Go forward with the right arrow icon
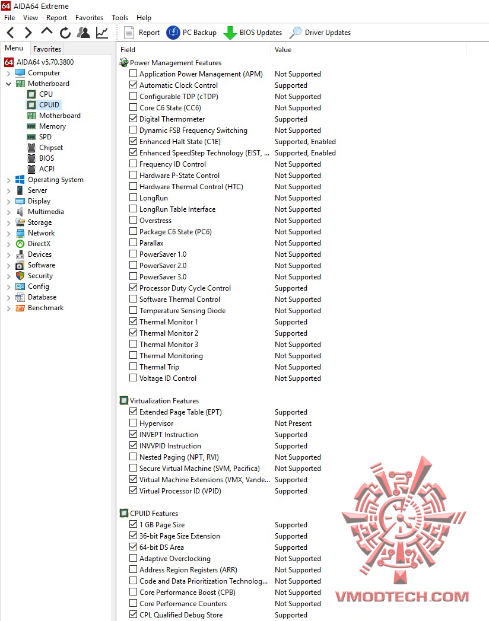 pyautogui.click(x=28, y=33)
